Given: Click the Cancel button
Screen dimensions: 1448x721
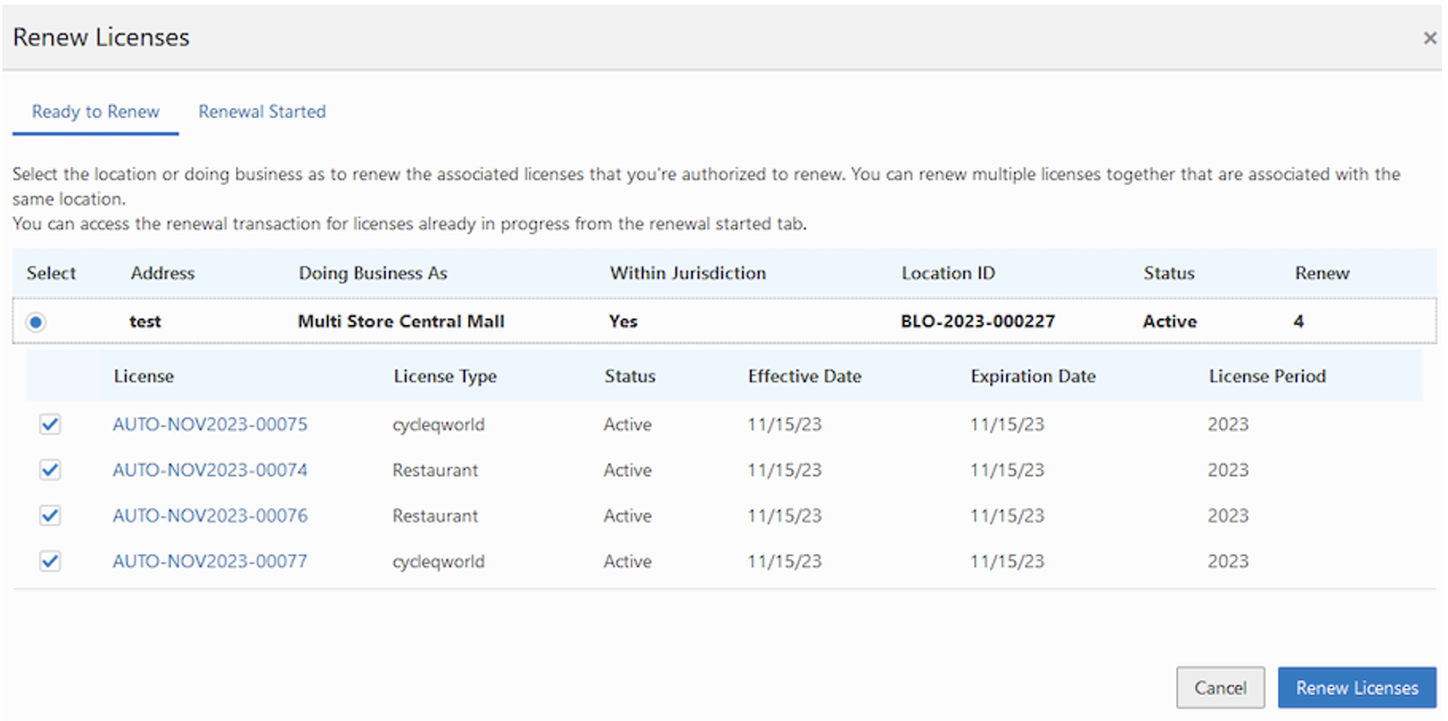Looking at the screenshot, I should [x=1221, y=687].
